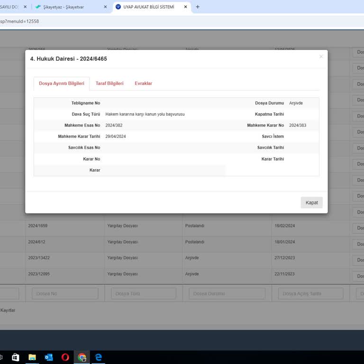Open Microsoft Edge from the taskbar
Image resolution: width=364 pixels, height=364 pixels.
tap(99, 357)
